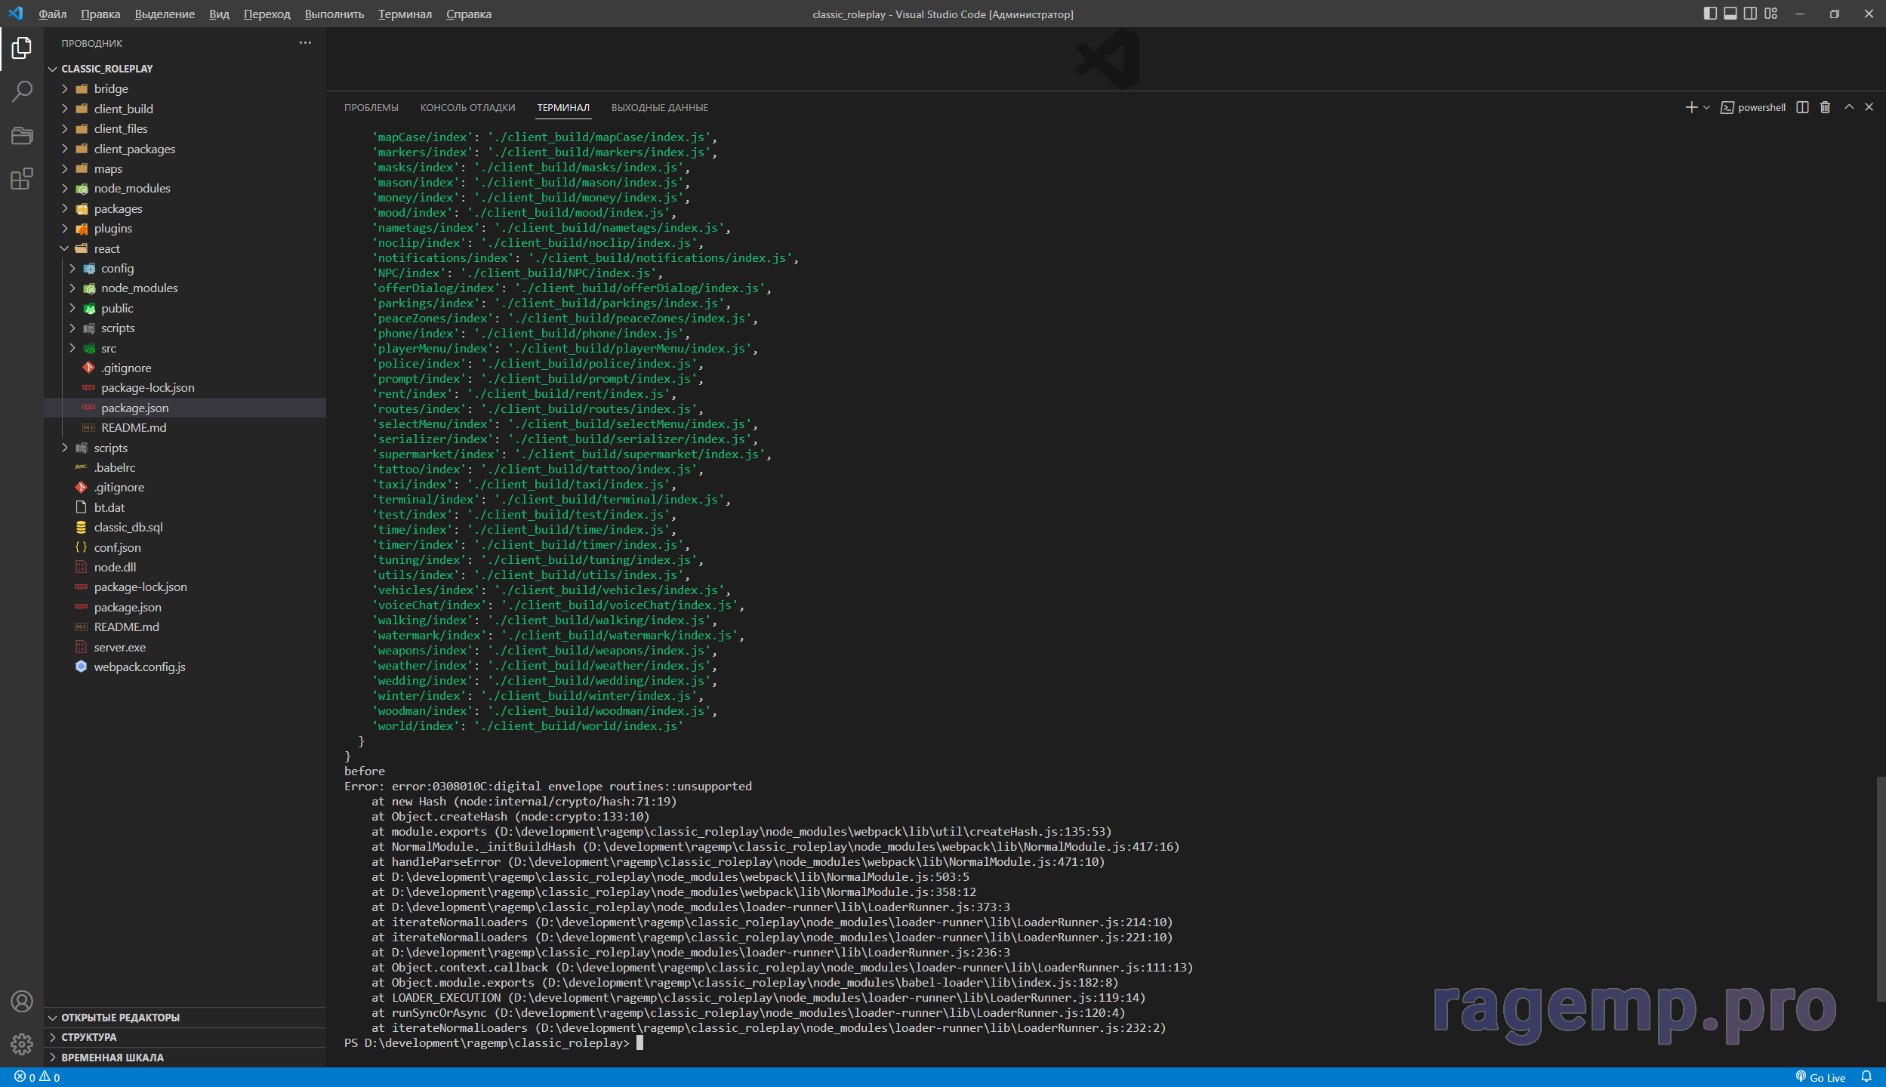Open the Вид menu

219,14
